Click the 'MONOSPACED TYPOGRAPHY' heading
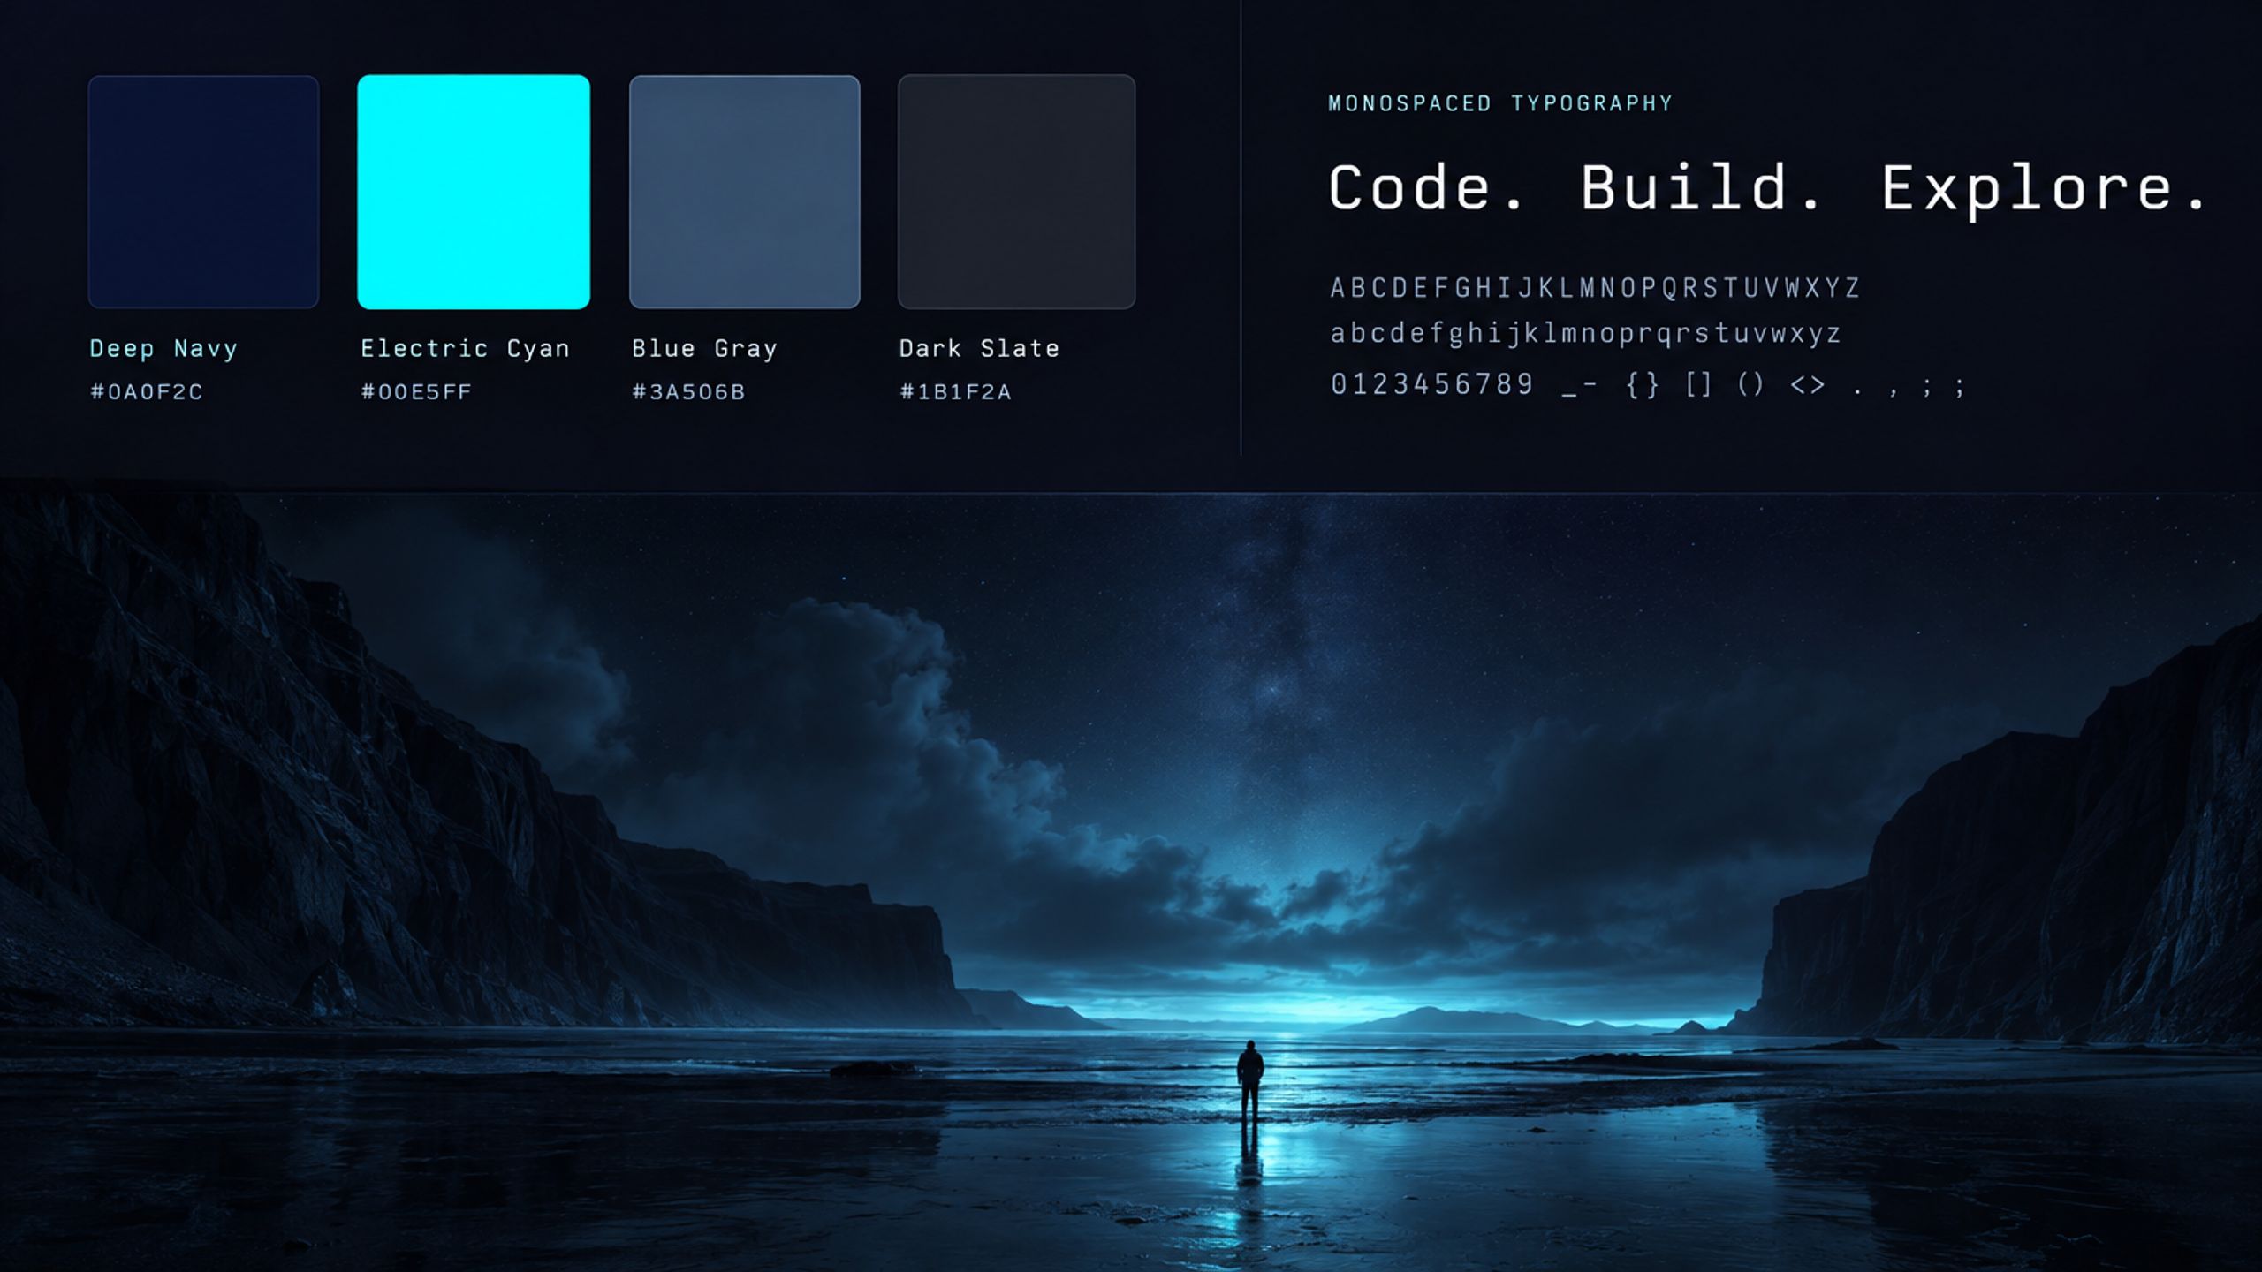This screenshot has height=1272, width=2262. coord(1500,103)
